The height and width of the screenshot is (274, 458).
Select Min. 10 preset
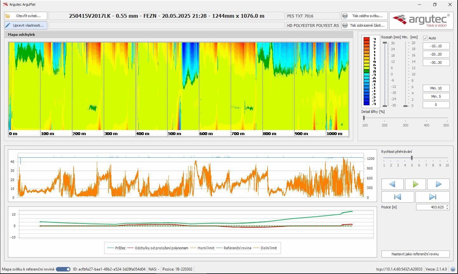point(436,88)
